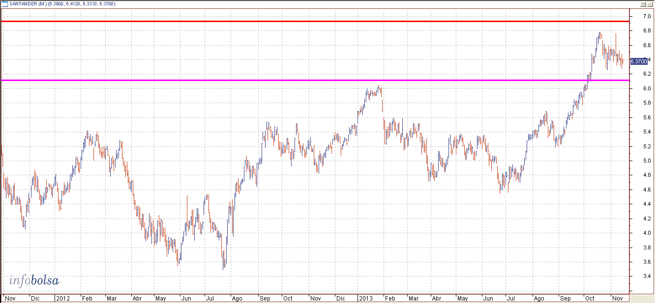
Task: Click the 3.4 price axis label
Action: coord(647,276)
